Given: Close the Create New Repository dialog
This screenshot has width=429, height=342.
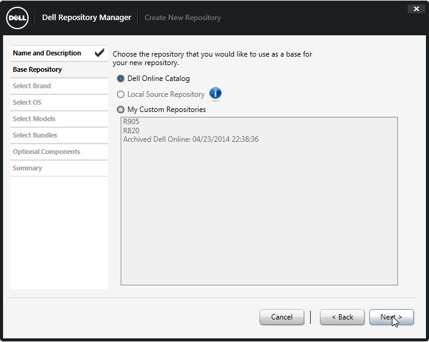Looking at the screenshot, I should tap(416, 9).
